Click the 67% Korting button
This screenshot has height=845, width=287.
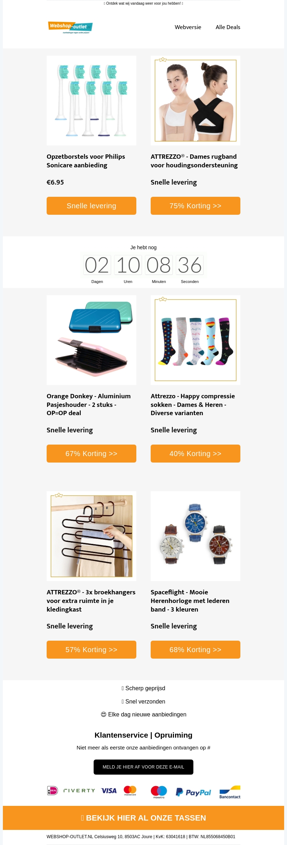coord(91,454)
